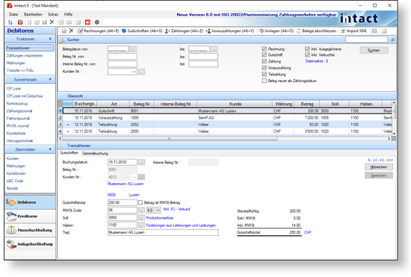Open Vorlagen (Alt+O) from toolbar
Image resolution: width=411 pixels, height=277 pixels.
tap(276, 31)
